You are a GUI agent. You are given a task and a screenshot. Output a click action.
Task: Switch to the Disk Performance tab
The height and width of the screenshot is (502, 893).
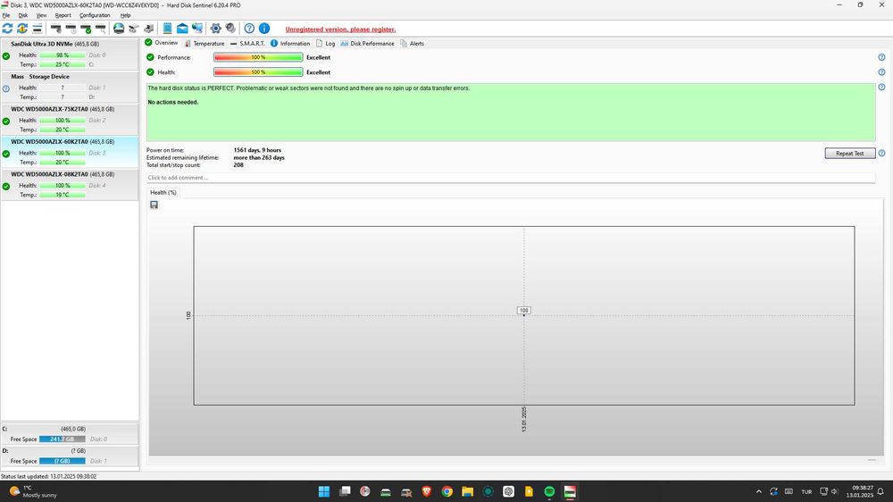pyautogui.click(x=367, y=43)
